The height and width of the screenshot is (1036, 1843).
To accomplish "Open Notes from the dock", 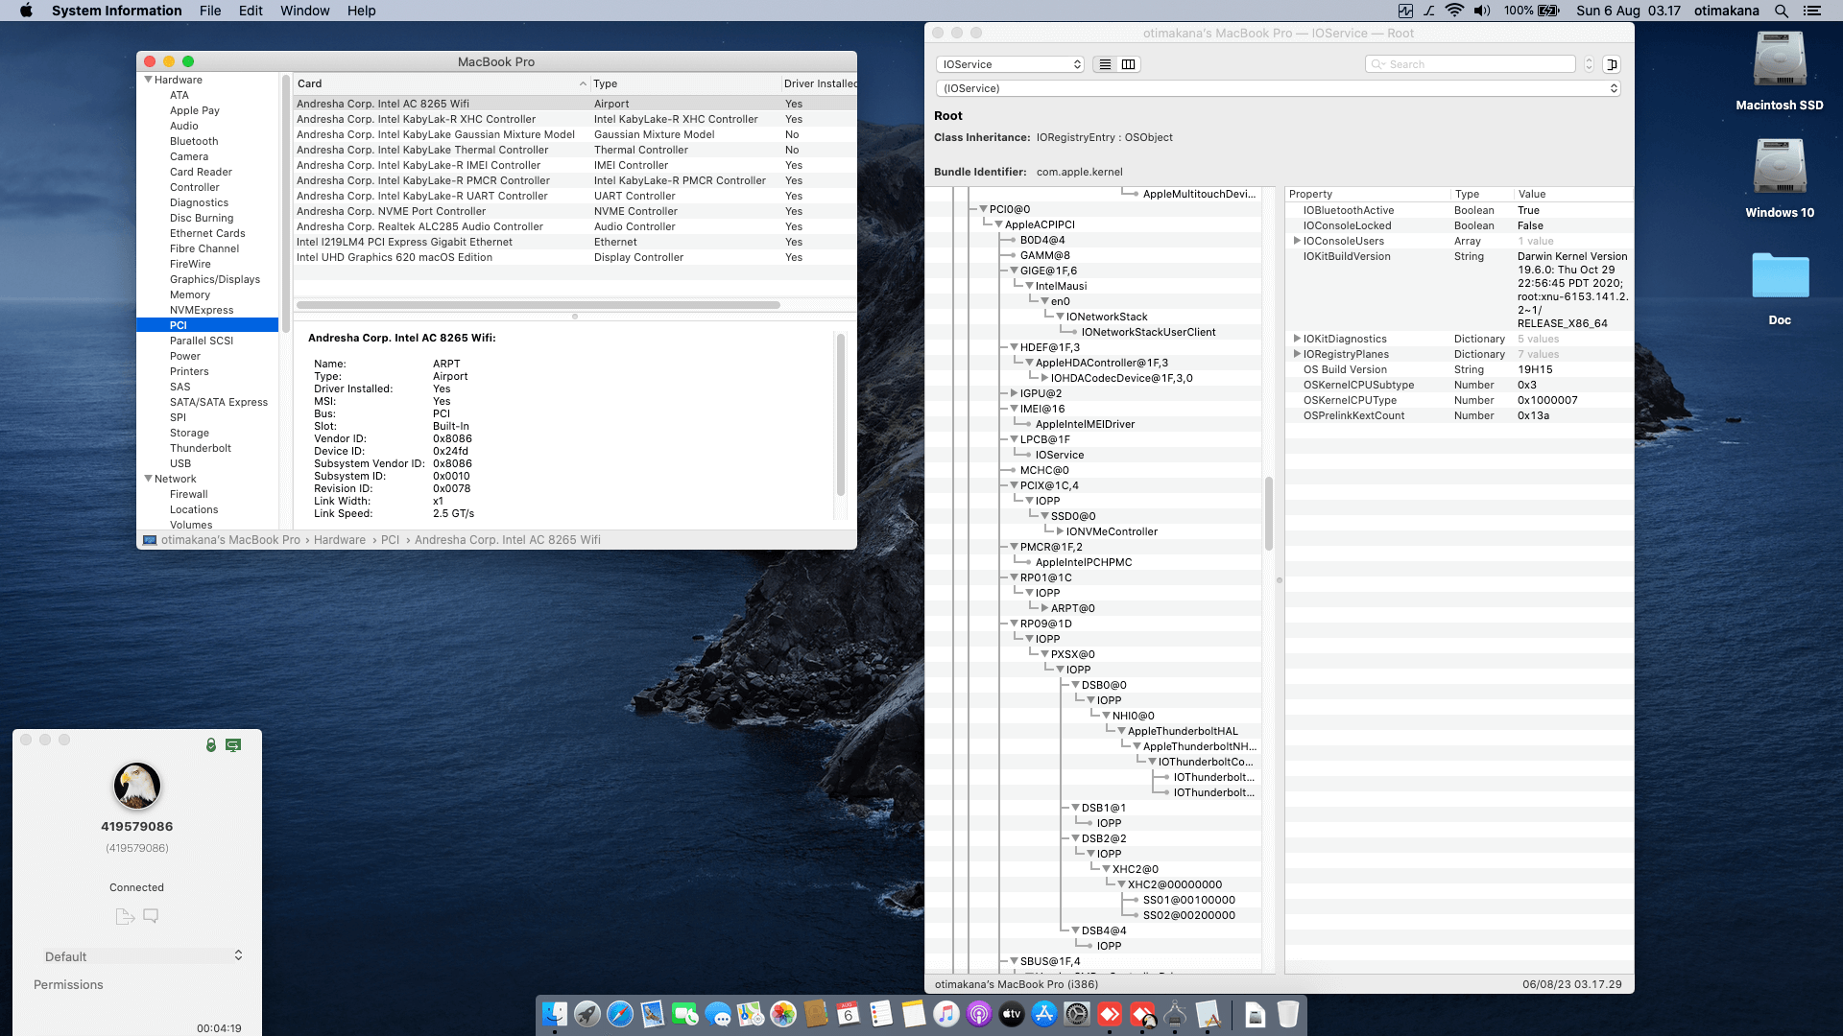I will [x=914, y=1014].
